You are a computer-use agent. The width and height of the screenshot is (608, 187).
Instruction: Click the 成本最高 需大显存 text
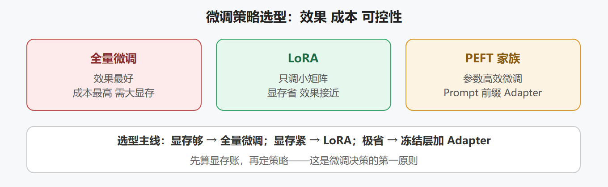[x=114, y=93]
